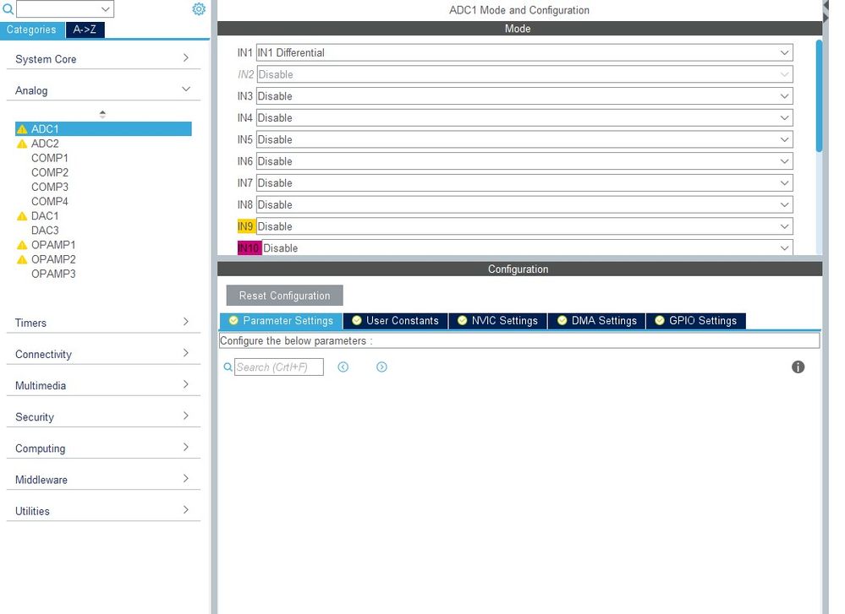Switch to the Categories tab
The image size is (845, 614).
pos(32,30)
